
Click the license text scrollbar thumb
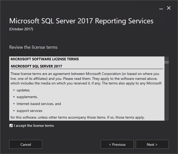[x=166, y=62]
